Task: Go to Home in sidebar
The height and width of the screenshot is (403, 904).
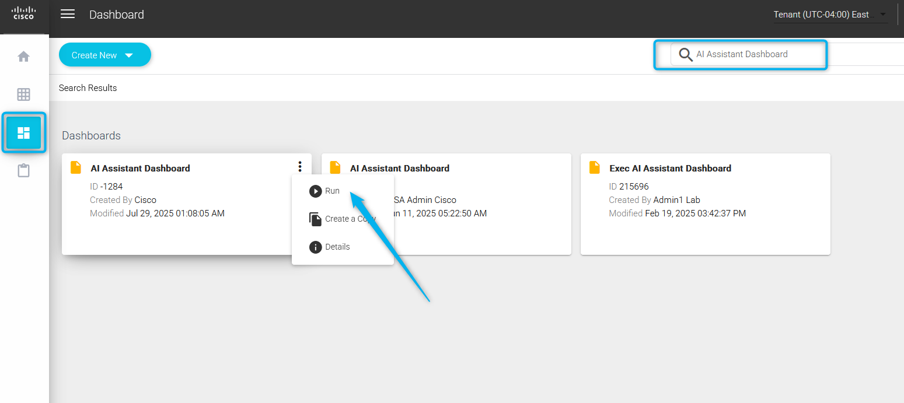Action: (x=23, y=57)
